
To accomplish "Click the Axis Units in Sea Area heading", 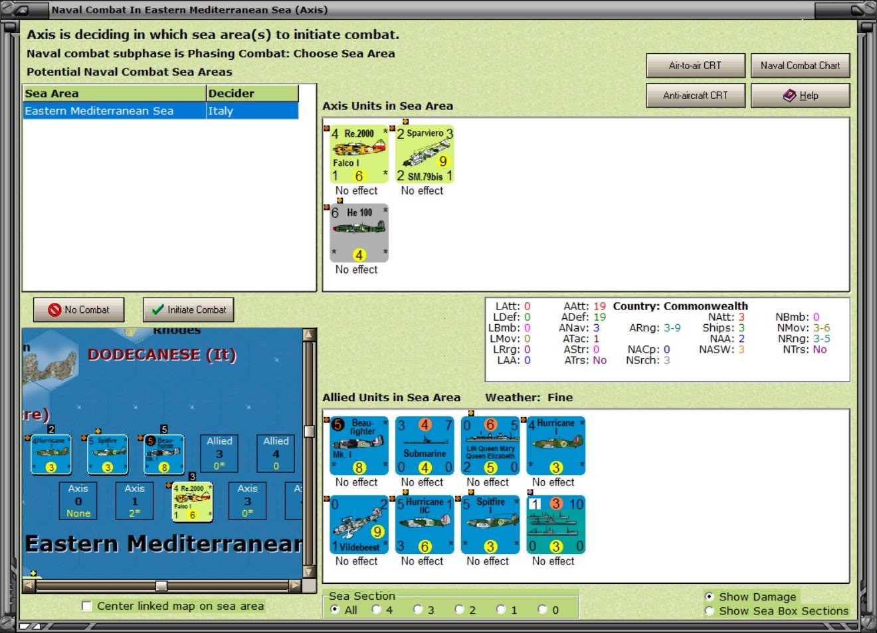I will pyautogui.click(x=388, y=106).
